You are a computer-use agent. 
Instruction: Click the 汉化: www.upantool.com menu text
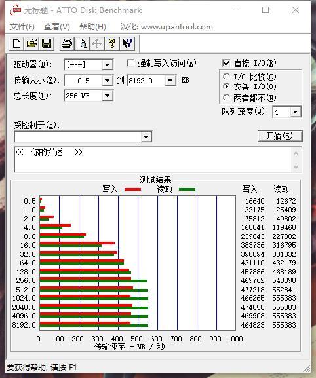tap(167, 27)
